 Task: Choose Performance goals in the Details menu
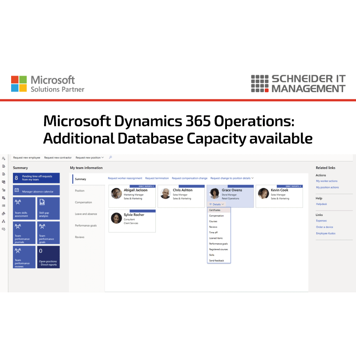click(219, 244)
